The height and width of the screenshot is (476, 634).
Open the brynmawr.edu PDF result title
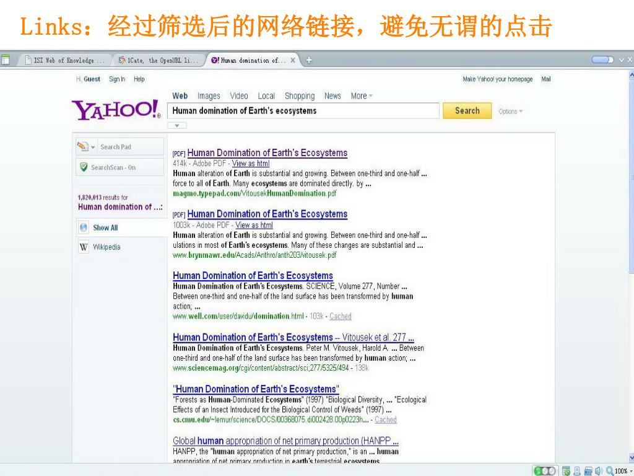point(267,214)
